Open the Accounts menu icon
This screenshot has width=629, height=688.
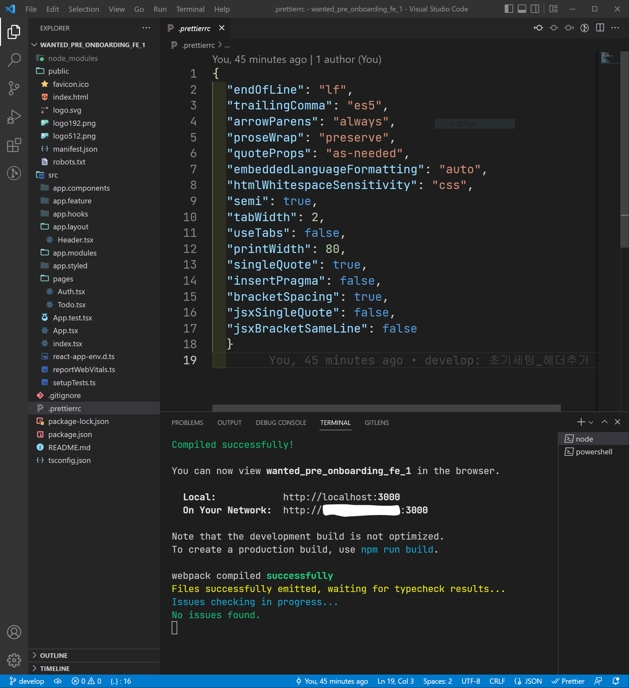click(14, 632)
